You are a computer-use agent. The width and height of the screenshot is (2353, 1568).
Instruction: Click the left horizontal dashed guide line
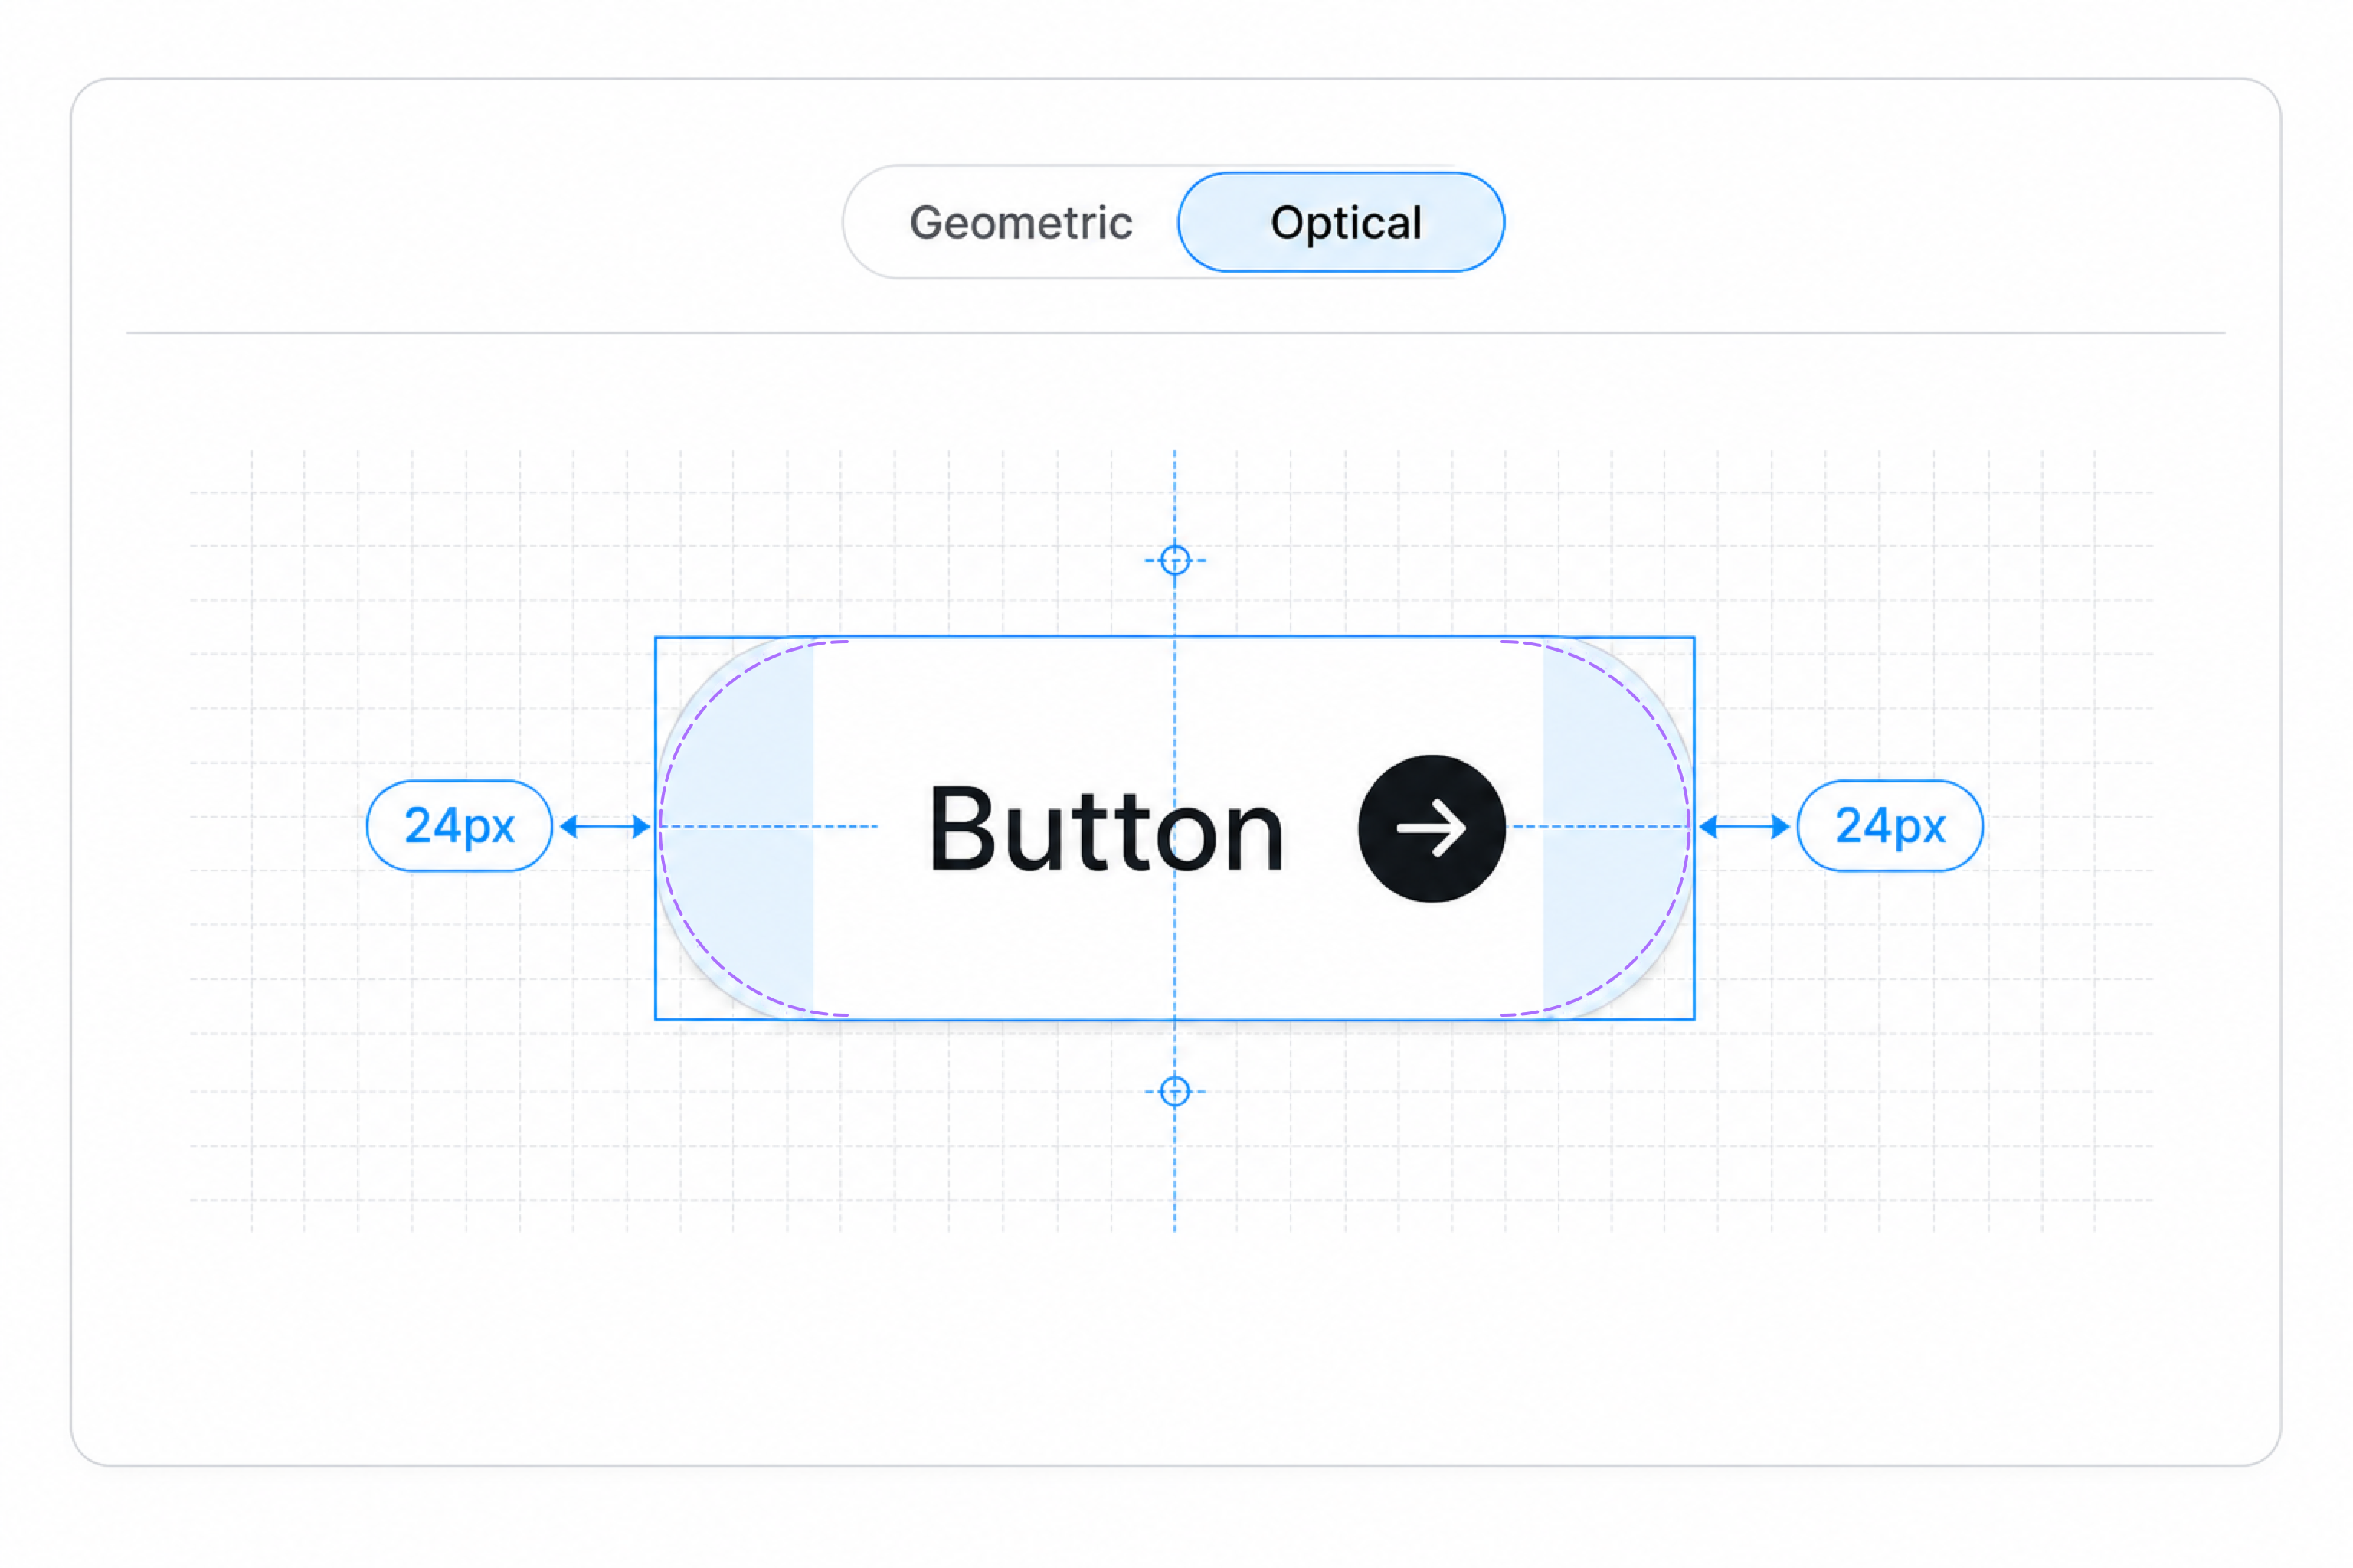click(768, 827)
